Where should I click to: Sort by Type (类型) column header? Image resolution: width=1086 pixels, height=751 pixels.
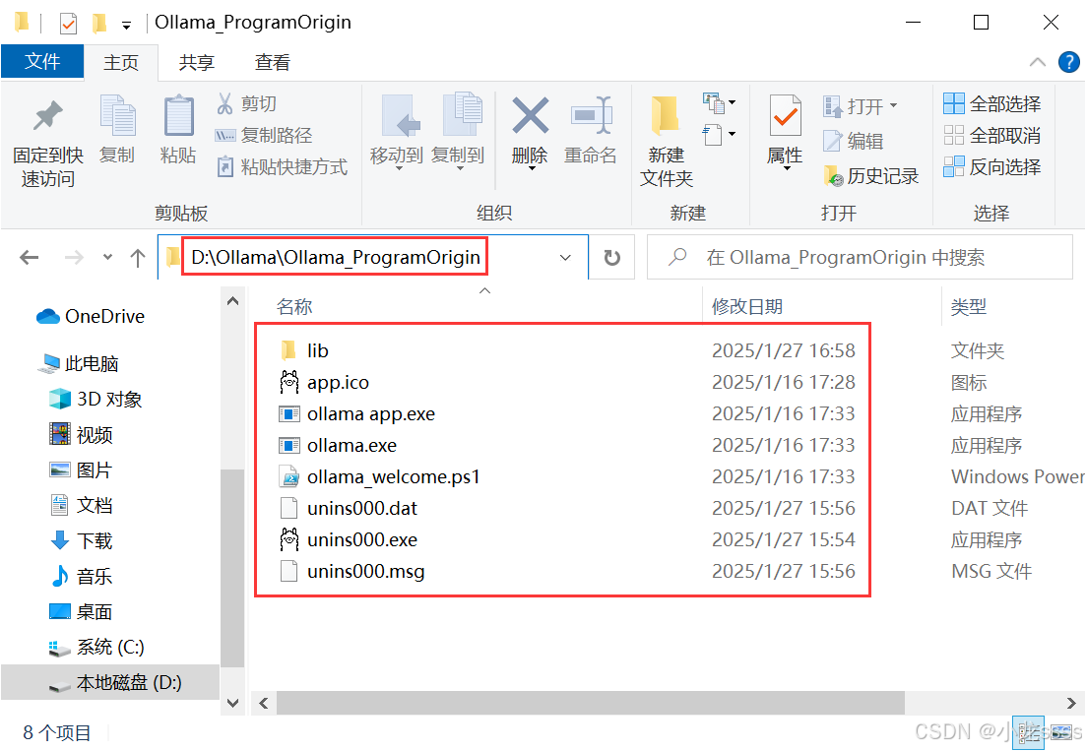[968, 307]
